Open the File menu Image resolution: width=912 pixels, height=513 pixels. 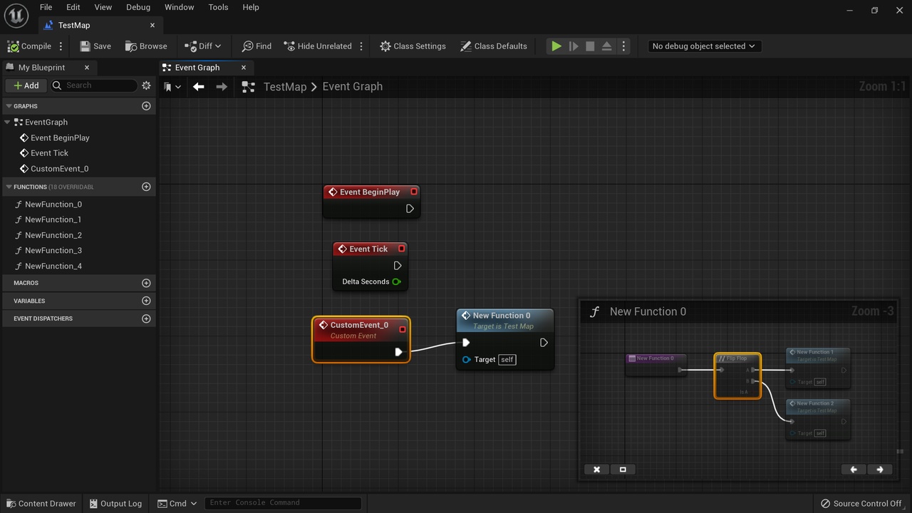(46, 7)
